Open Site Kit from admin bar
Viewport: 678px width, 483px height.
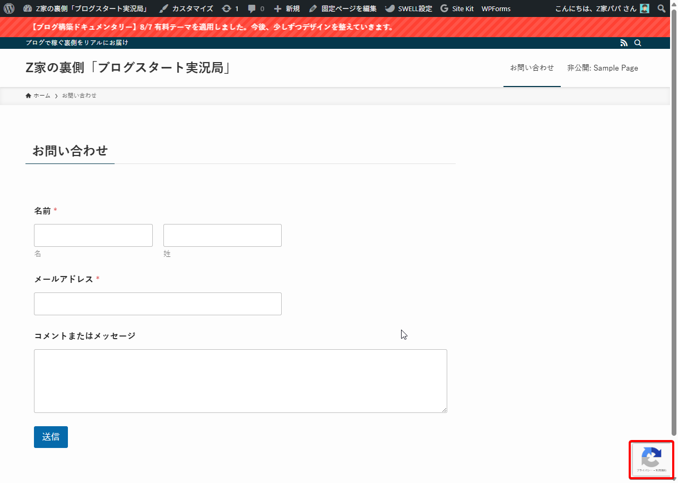(x=457, y=8)
